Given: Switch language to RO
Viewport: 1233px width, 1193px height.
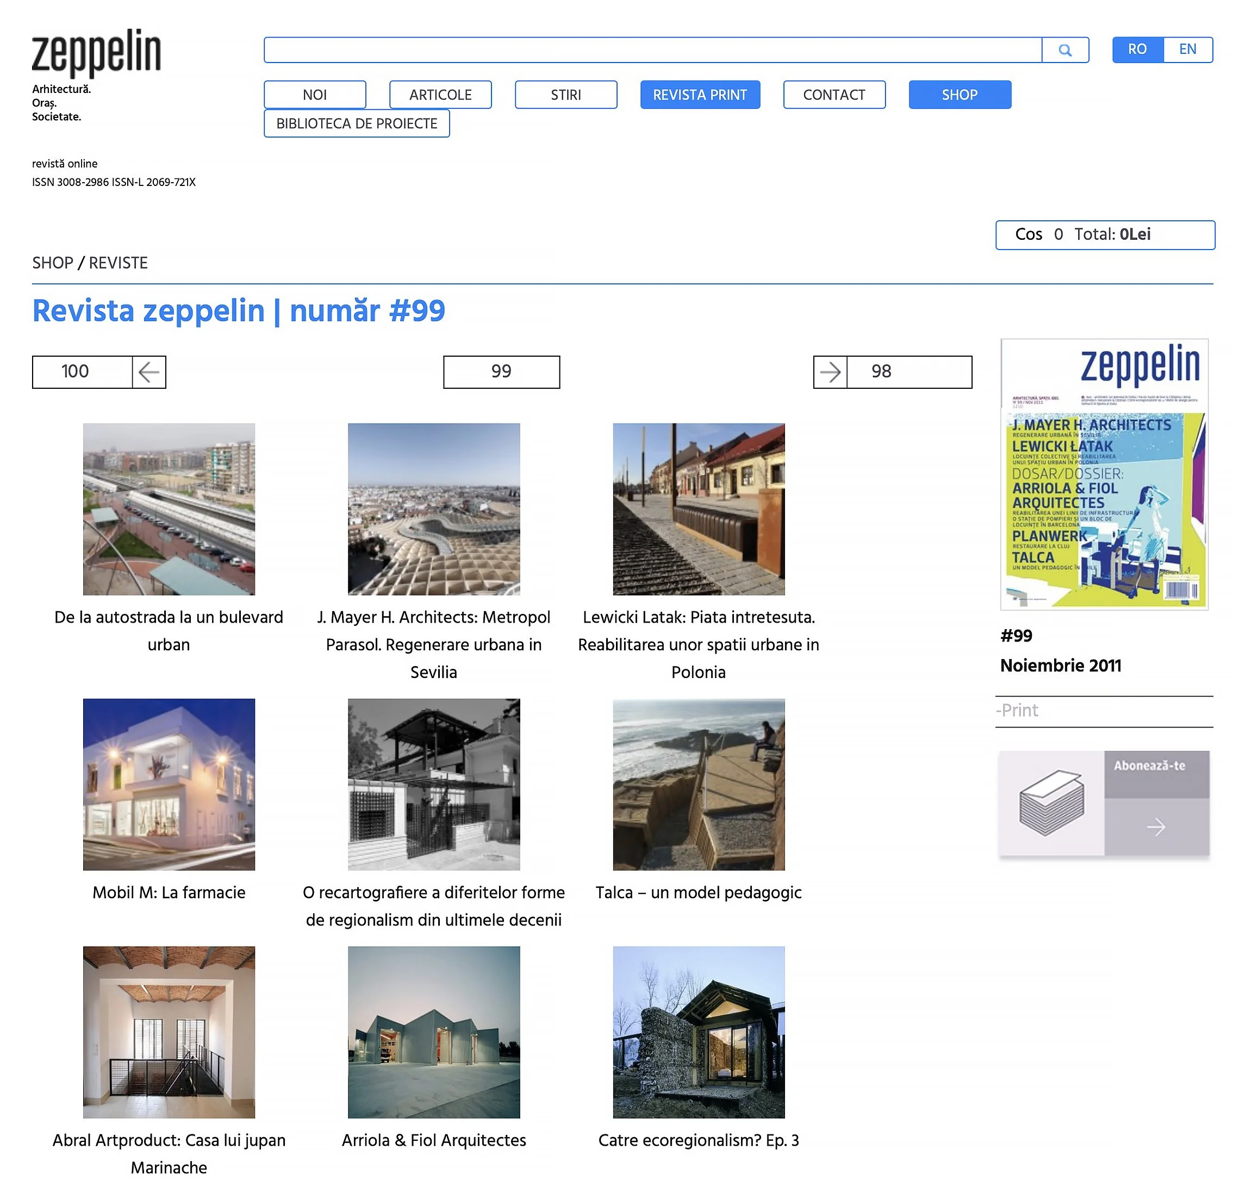Looking at the screenshot, I should pyautogui.click(x=1137, y=49).
